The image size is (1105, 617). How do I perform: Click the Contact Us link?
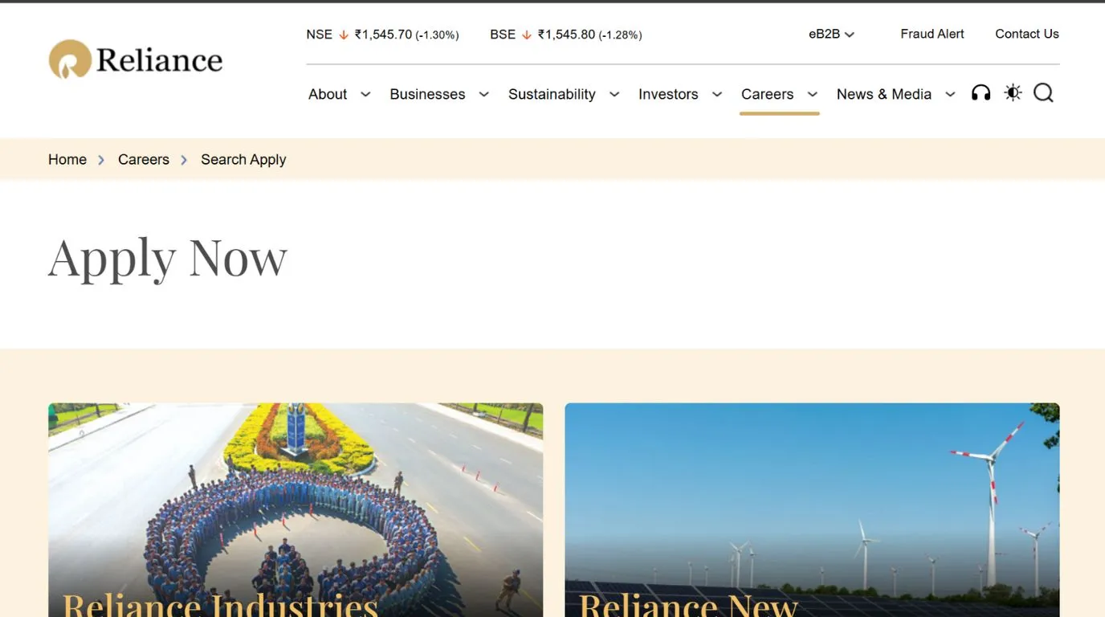[1027, 34]
